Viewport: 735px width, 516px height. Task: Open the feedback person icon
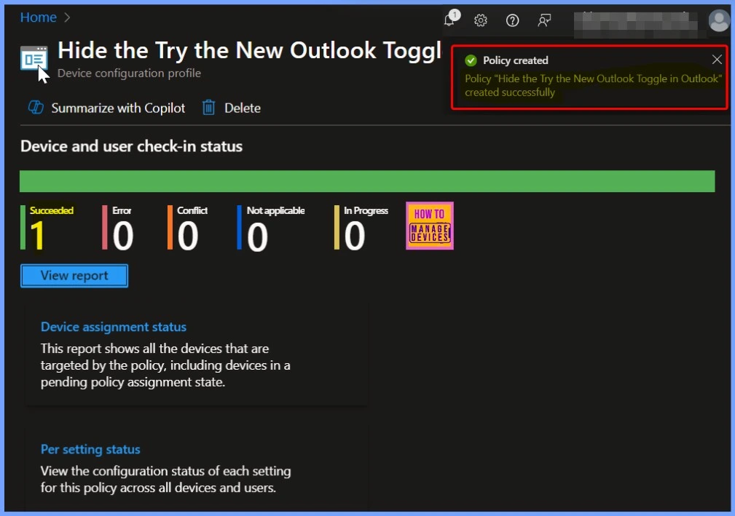543,20
